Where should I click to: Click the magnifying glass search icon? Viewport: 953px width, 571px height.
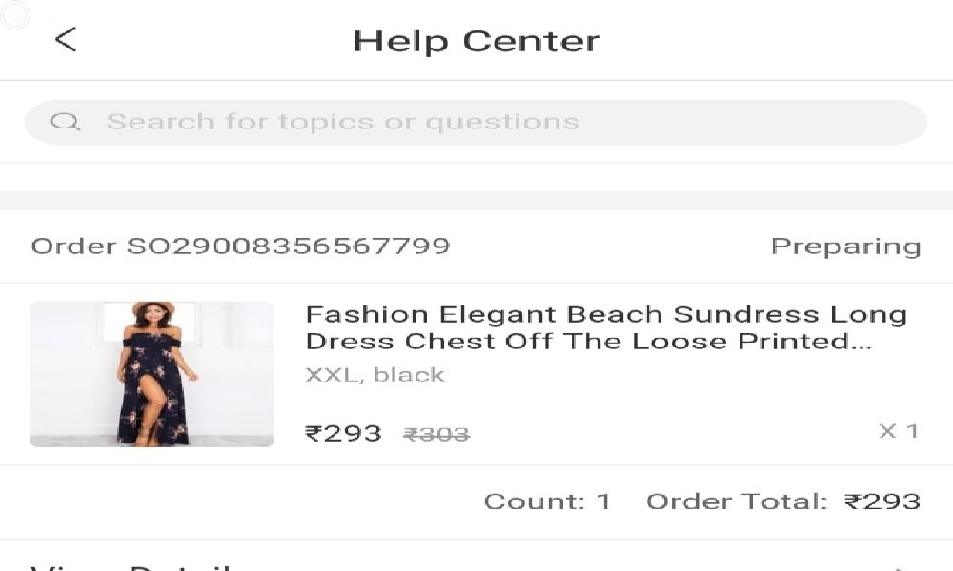65,122
